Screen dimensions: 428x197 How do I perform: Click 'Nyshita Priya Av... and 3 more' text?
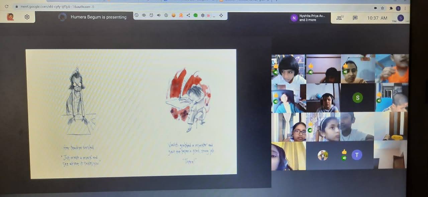[312, 18]
